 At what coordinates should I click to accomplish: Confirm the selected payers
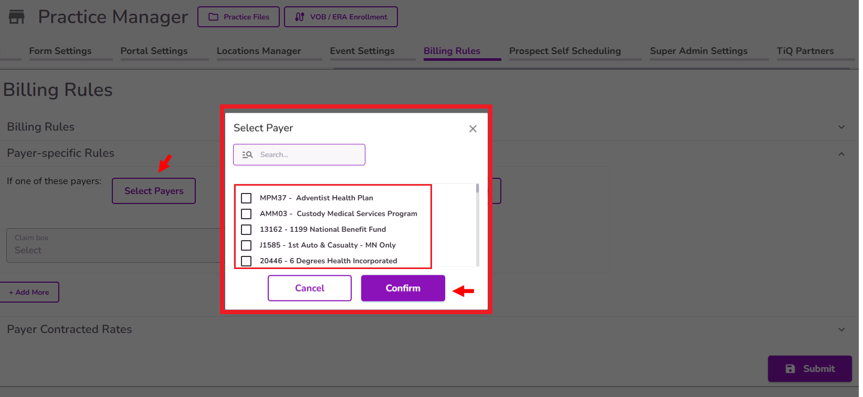pos(403,288)
